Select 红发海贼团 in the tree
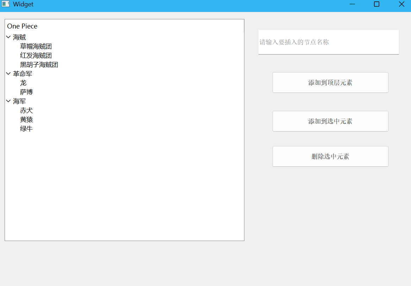The width and height of the screenshot is (411, 286). pyautogui.click(x=36, y=56)
